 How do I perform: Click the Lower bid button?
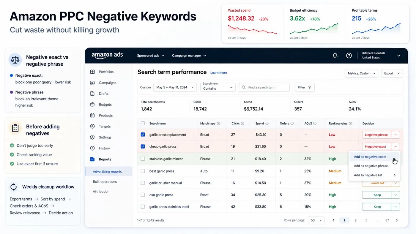coord(377,183)
